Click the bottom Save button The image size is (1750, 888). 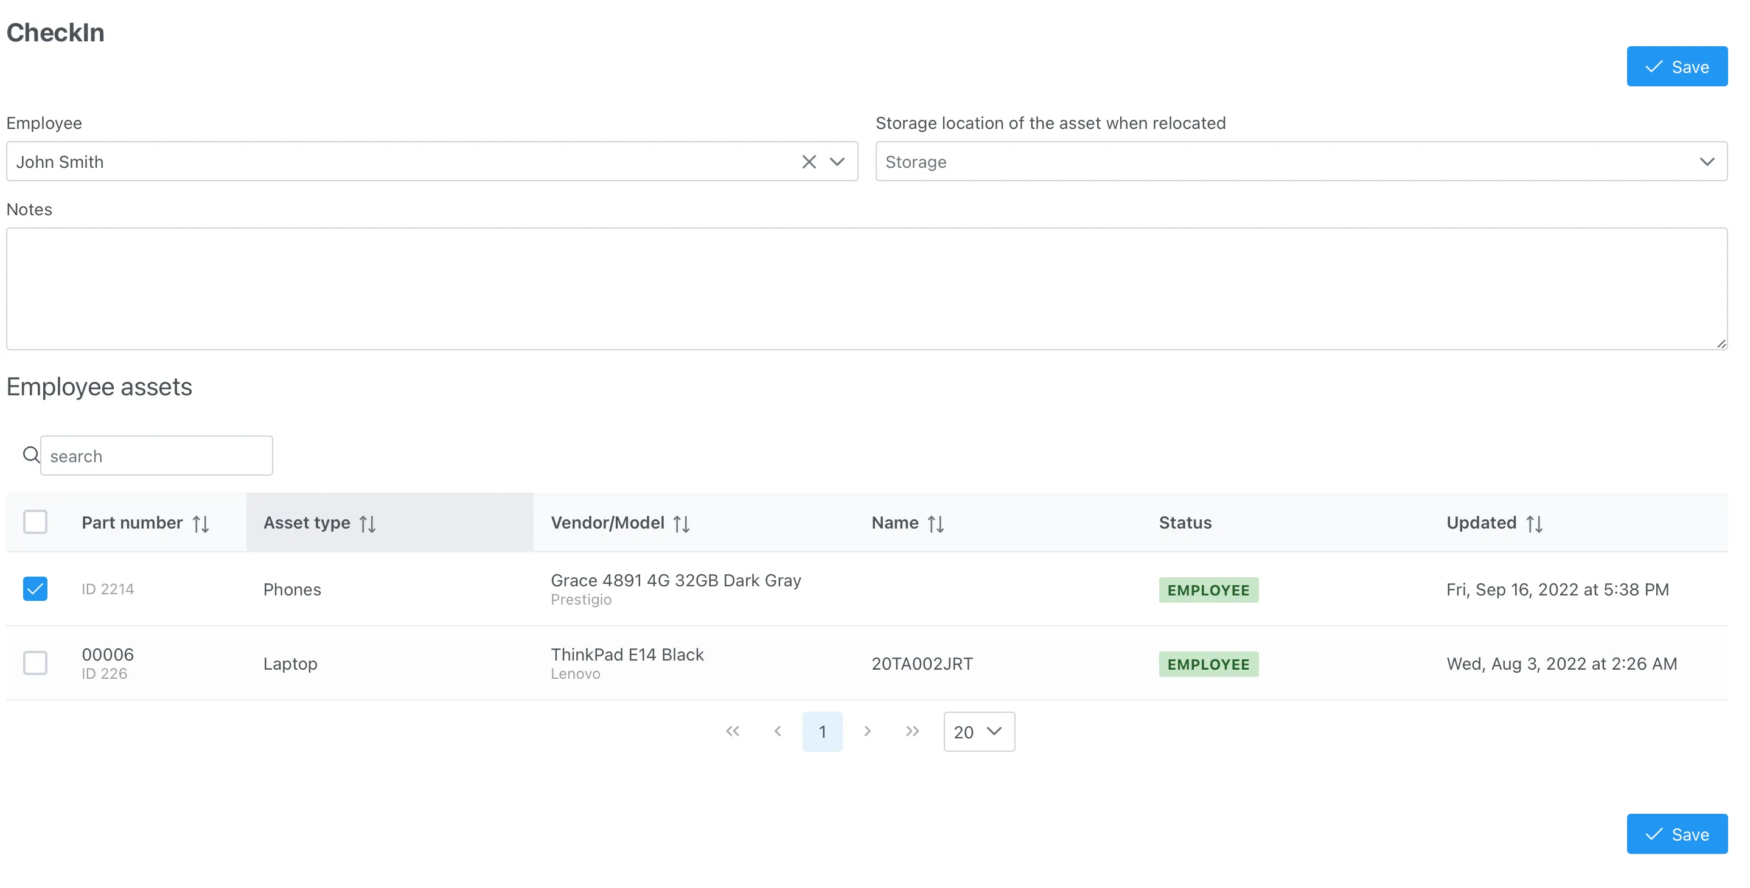[x=1676, y=834]
